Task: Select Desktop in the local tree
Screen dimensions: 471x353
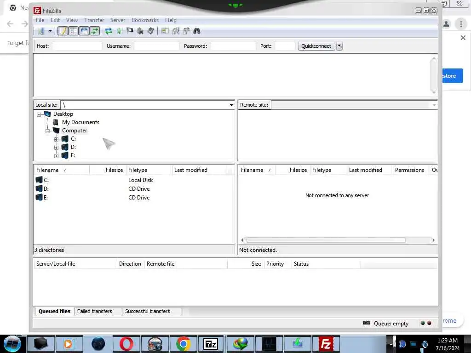Action: pyautogui.click(x=63, y=114)
